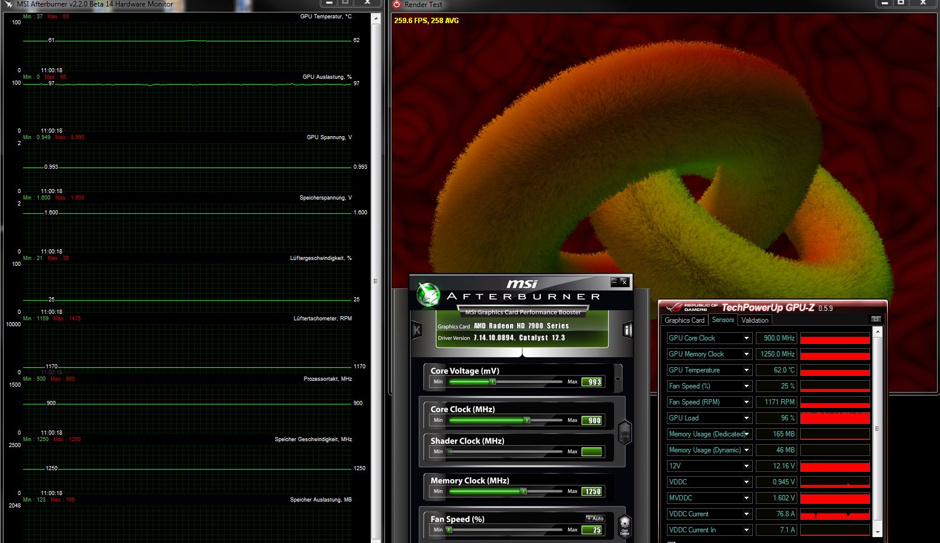The height and width of the screenshot is (543, 940).
Task: Open the Validation tab in GPU-Z
Action: coord(755,320)
